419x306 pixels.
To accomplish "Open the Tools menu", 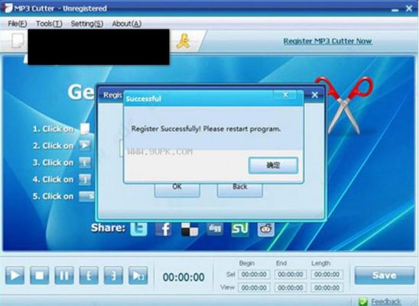I will [49, 24].
